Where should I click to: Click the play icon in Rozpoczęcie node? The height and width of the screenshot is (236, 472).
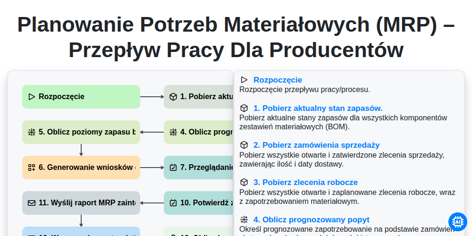point(32,97)
